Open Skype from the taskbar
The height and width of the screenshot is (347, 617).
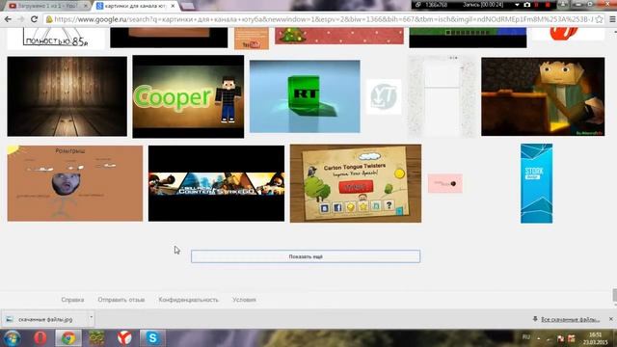point(152,338)
